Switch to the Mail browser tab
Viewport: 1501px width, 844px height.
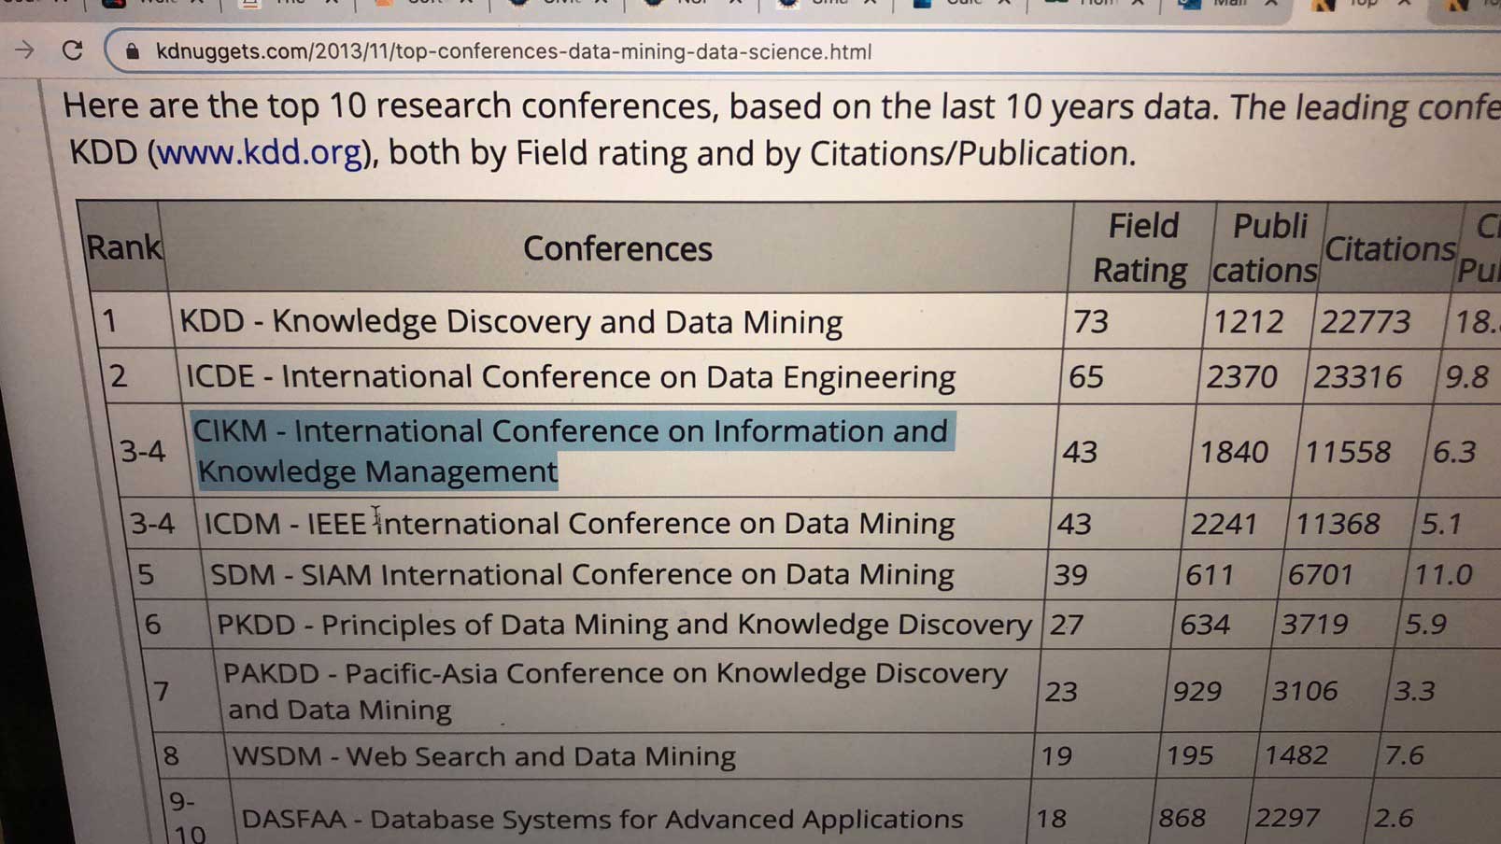[1229, 4]
